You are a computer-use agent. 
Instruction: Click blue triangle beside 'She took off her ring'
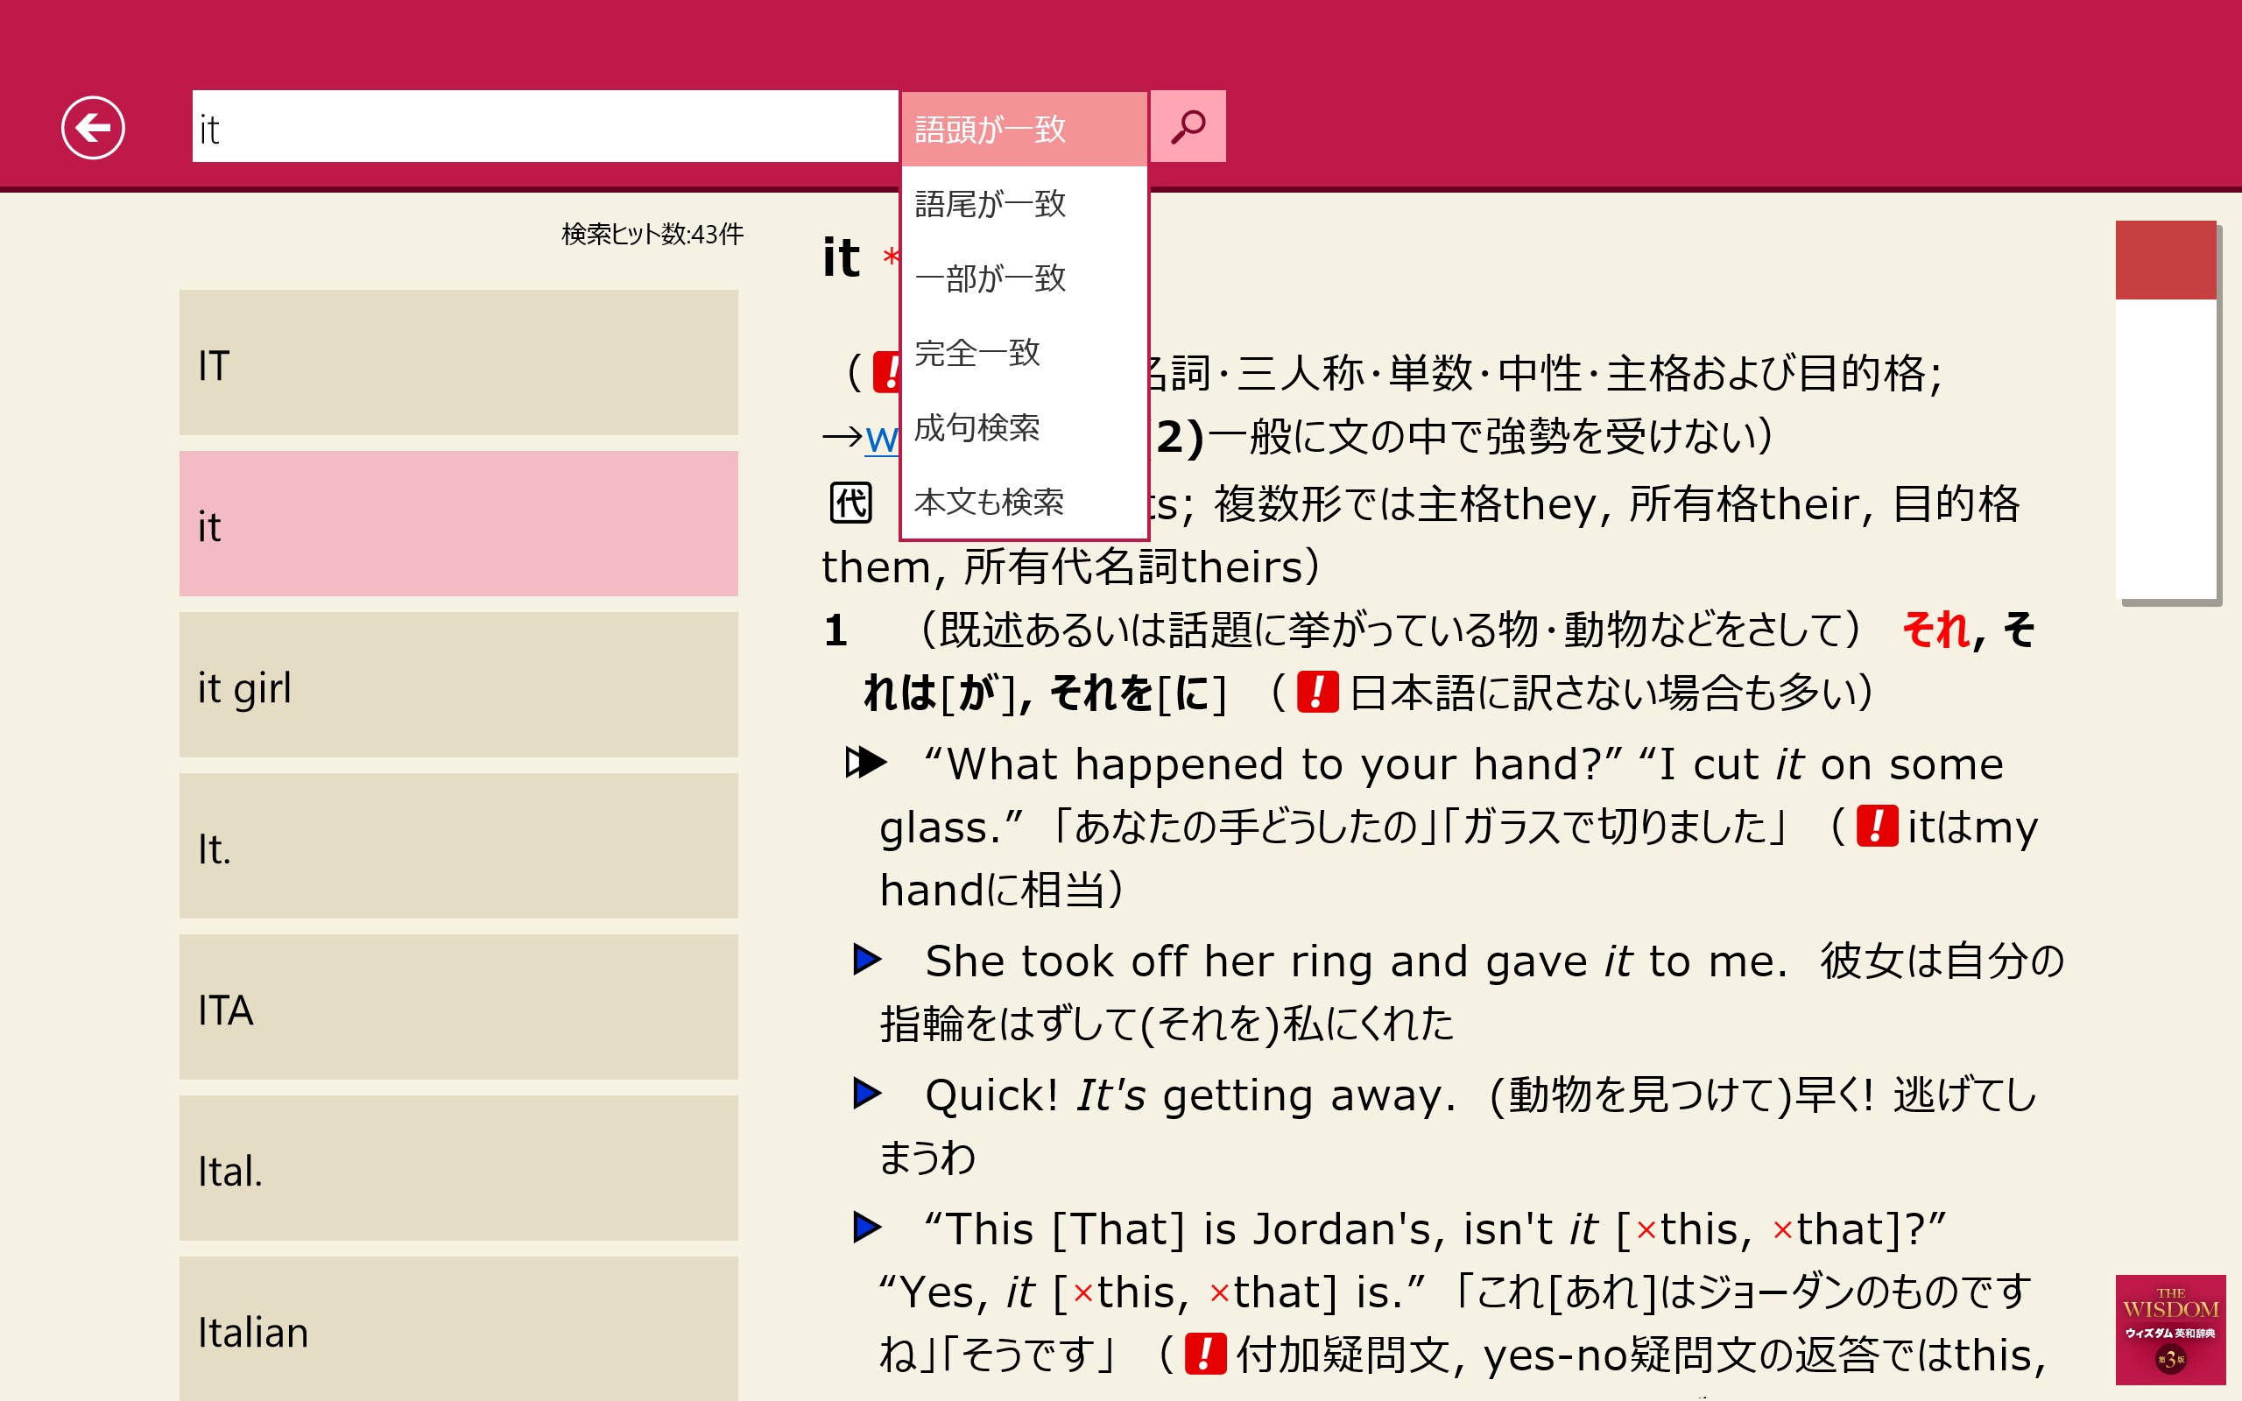pos(866,959)
